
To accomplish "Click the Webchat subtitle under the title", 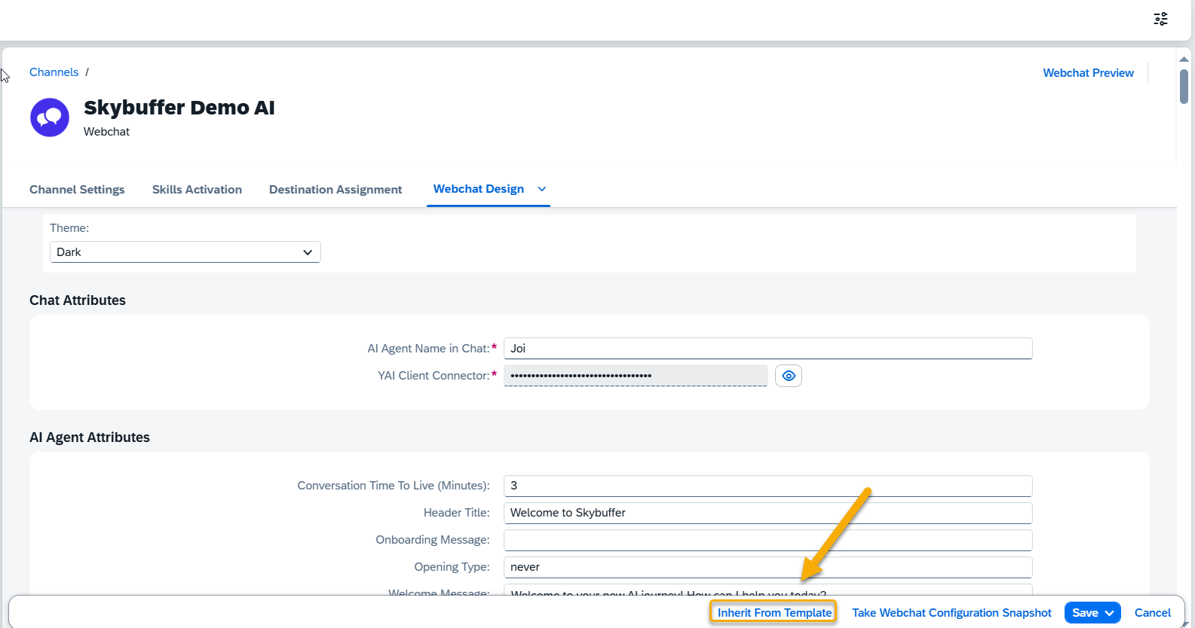I will 106,132.
